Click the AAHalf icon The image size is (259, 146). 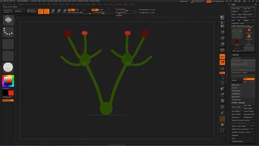[x=222, y=44]
